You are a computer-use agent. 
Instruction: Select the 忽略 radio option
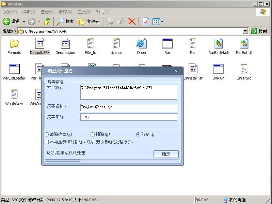pos(138,134)
